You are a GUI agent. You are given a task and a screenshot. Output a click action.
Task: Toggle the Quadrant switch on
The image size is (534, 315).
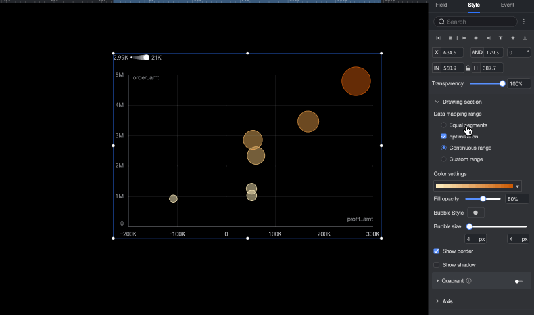[x=519, y=281]
